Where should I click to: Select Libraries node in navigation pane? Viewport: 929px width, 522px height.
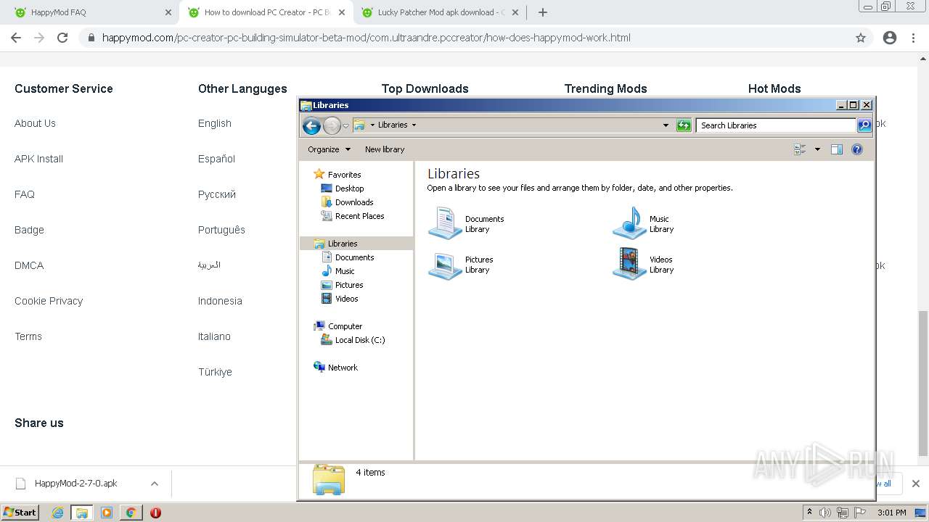(x=356, y=244)
